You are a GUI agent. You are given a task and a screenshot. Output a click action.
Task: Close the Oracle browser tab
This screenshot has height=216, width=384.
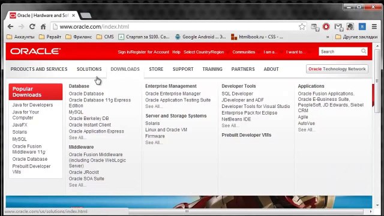pyautogui.click(x=73, y=16)
